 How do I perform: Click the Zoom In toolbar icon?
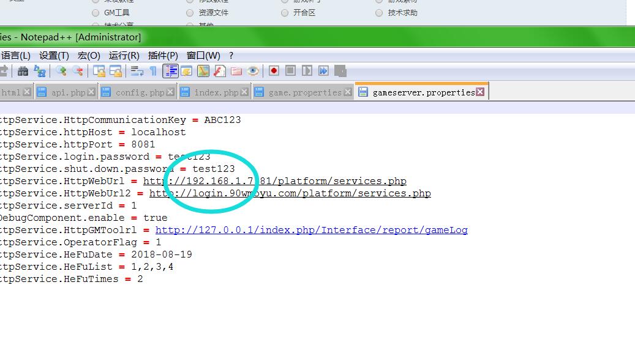[61, 71]
